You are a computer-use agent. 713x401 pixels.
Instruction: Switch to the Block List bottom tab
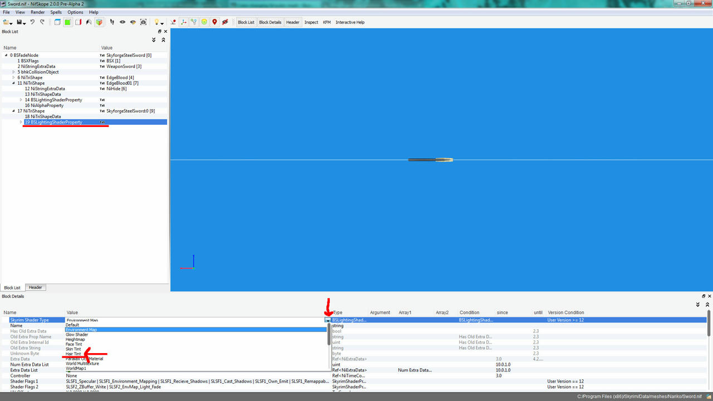click(x=12, y=287)
